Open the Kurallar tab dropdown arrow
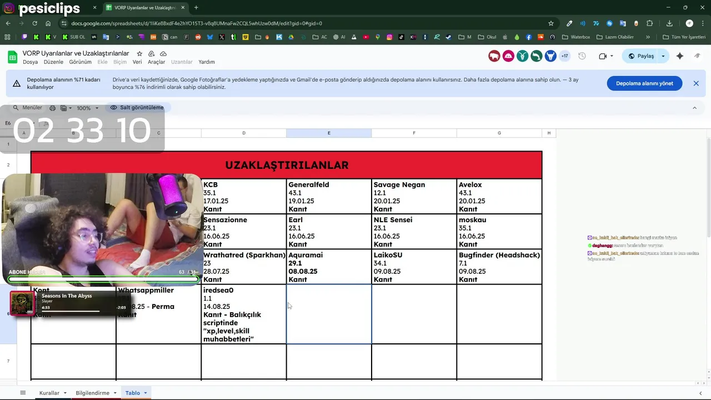Viewport: 711px width, 400px height. [x=65, y=393]
